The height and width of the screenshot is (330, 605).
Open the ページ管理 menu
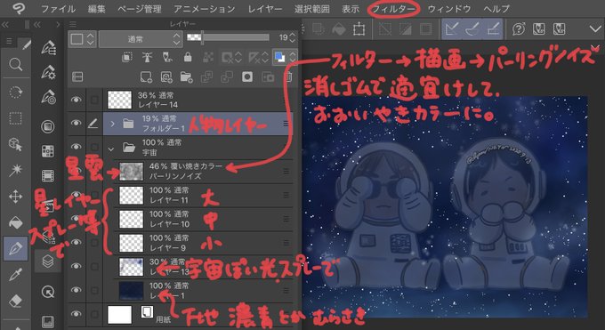pyautogui.click(x=140, y=9)
